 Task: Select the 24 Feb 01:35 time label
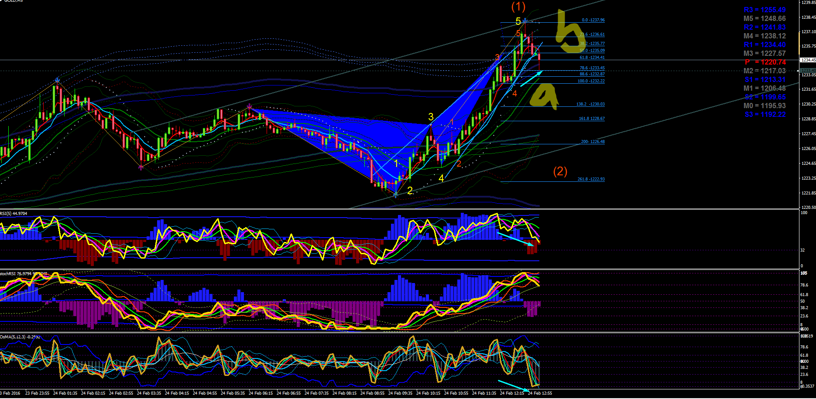tap(65, 393)
